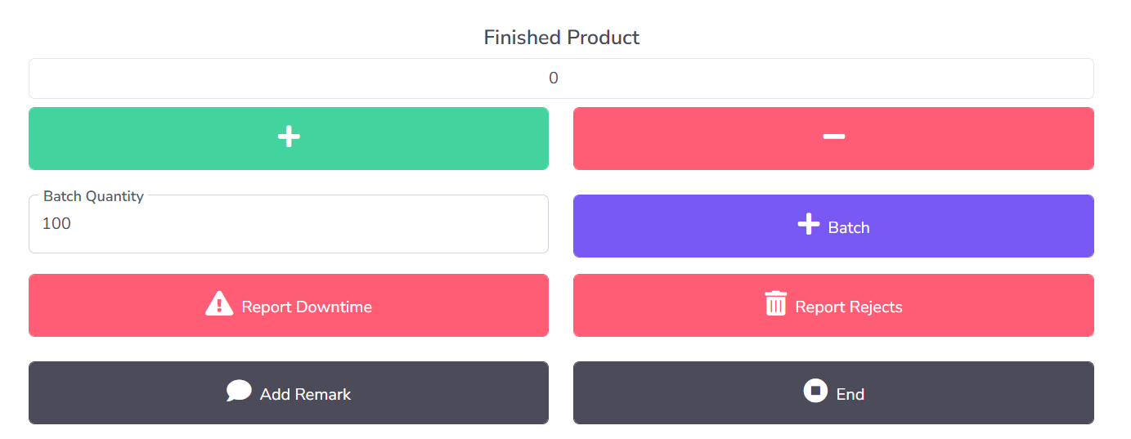Click the 0 value in product counter

(554, 78)
